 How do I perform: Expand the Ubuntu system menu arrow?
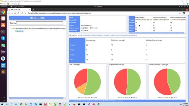point(187,7)
